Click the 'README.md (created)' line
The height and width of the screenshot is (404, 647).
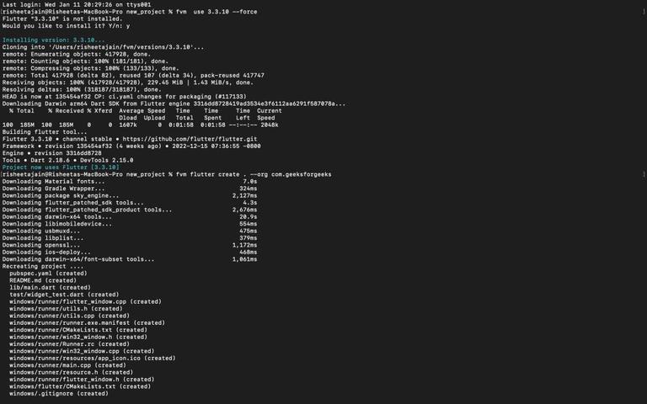(x=43, y=280)
